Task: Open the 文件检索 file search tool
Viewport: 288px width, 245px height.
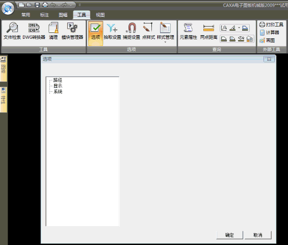Action: click(12, 31)
